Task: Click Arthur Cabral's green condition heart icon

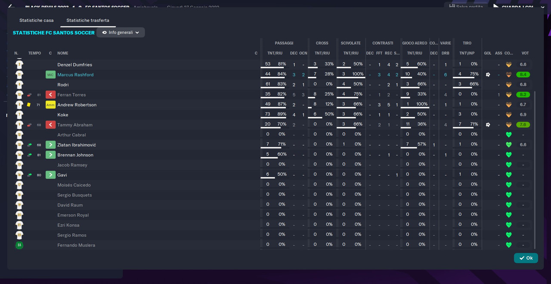Action: pos(508,135)
